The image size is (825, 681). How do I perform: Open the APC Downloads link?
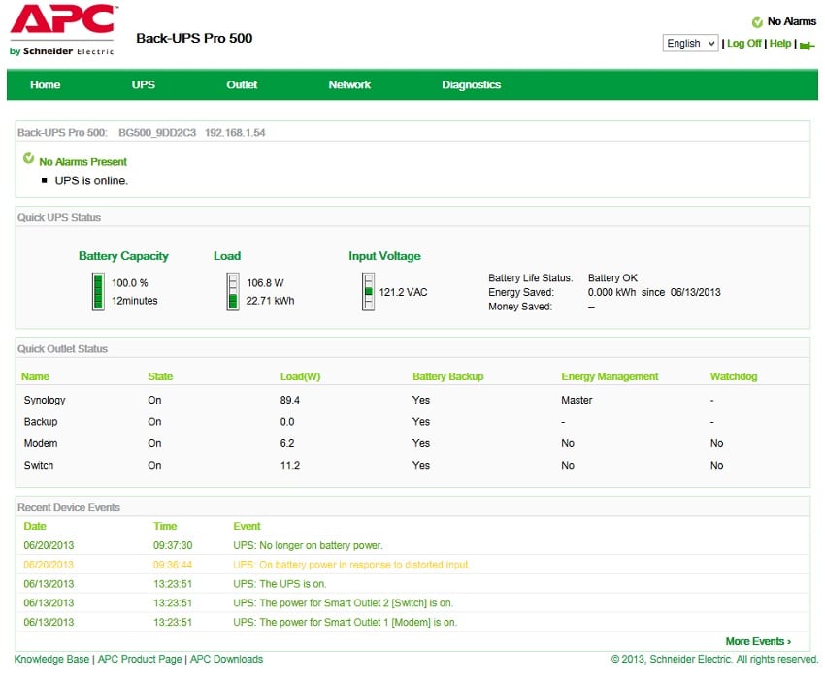click(x=227, y=659)
